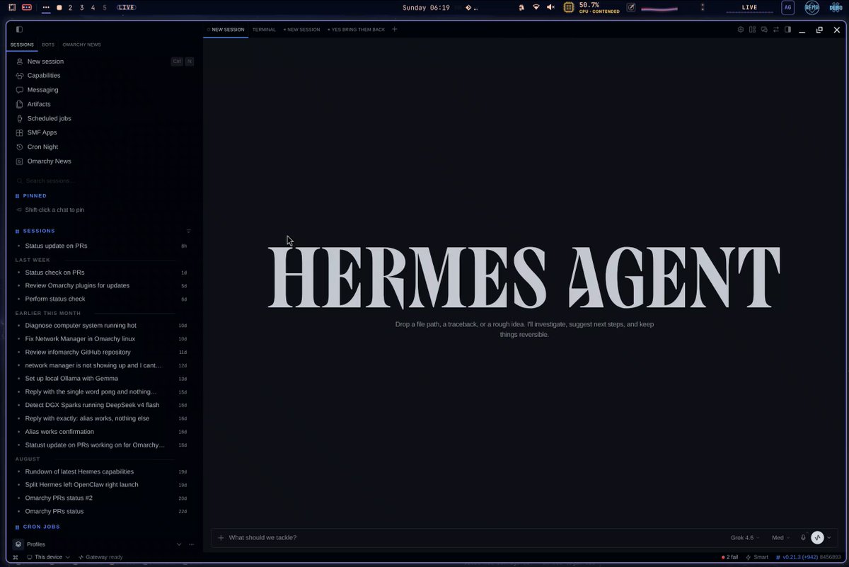This screenshot has width=849, height=567.
Task: Click the keyboard shortcut icon in status bar
Action: [x=16, y=557]
